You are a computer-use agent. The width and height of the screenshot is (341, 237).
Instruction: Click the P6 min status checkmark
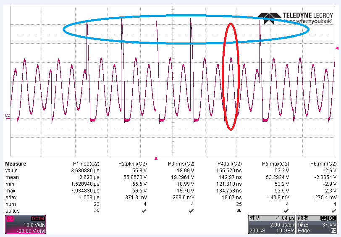click(x=334, y=211)
